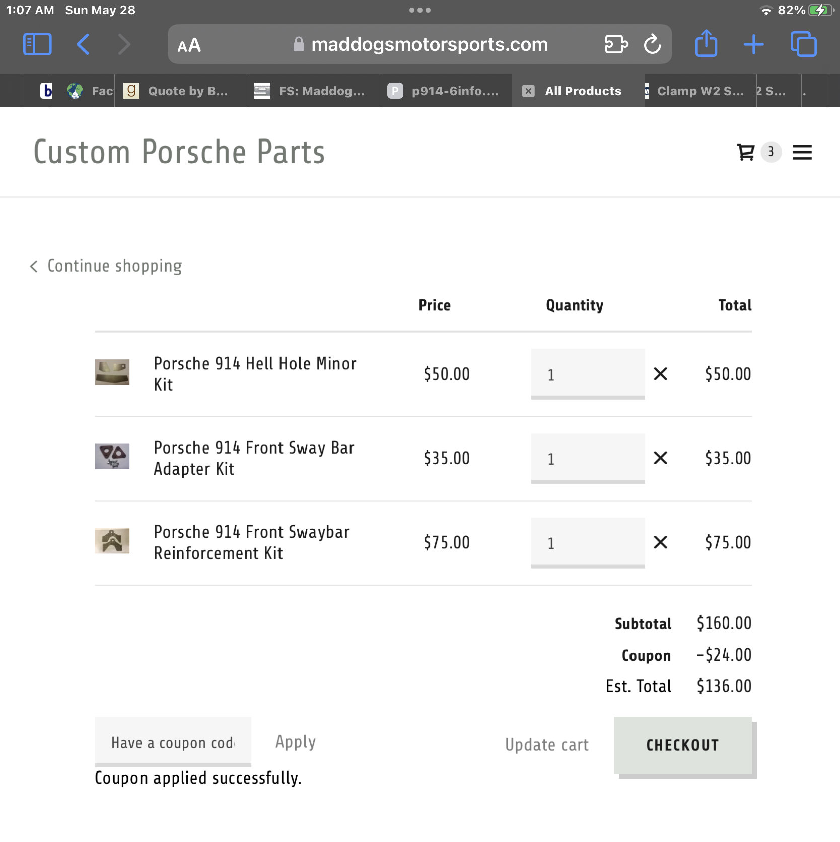Viewport: 840px width, 842px height.
Task: Open Custom Porsche Parts home link
Action: 179,152
